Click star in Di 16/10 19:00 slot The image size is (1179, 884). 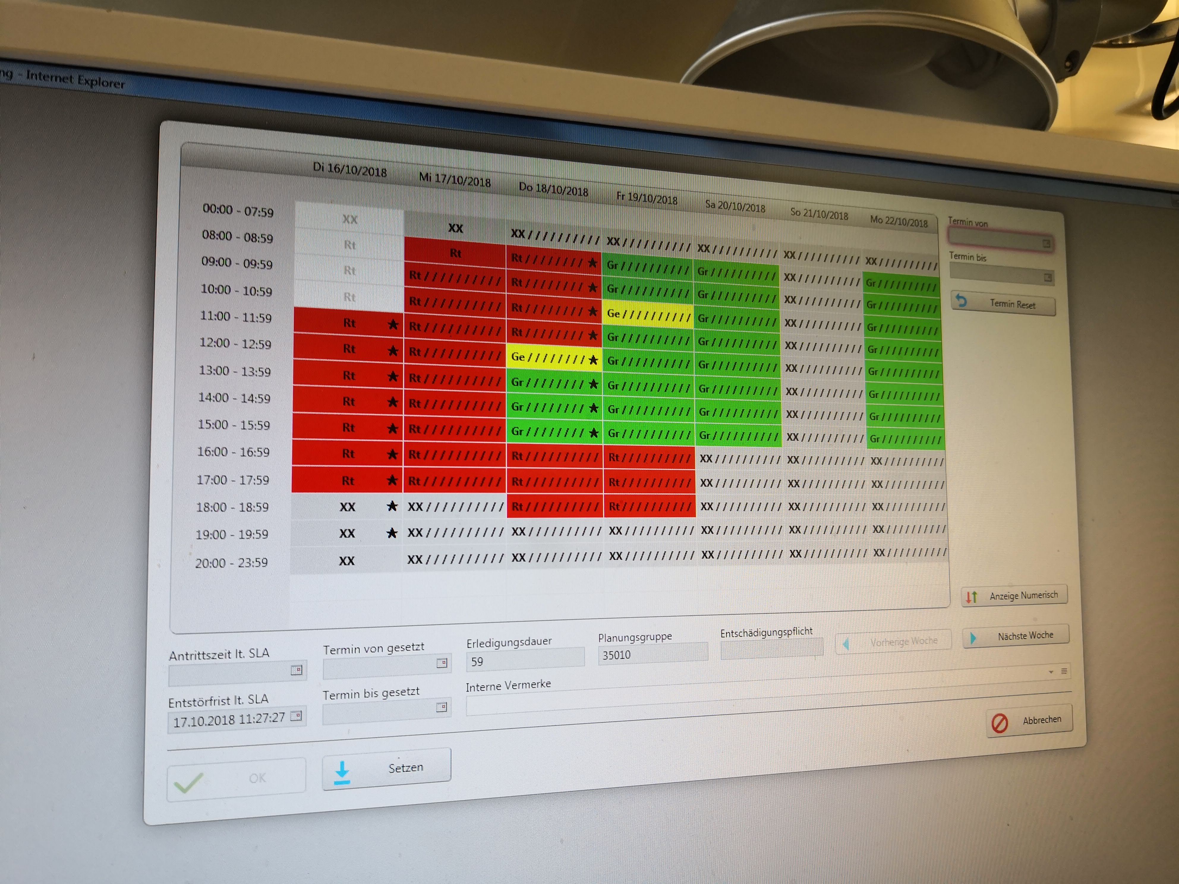pos(392,533)
